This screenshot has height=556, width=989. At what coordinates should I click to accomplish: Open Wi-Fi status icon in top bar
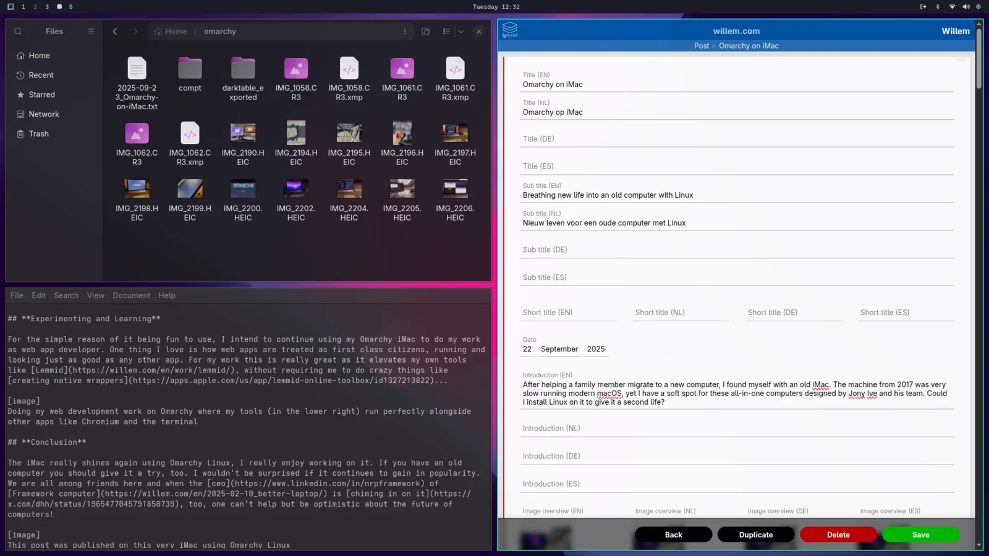952,7
